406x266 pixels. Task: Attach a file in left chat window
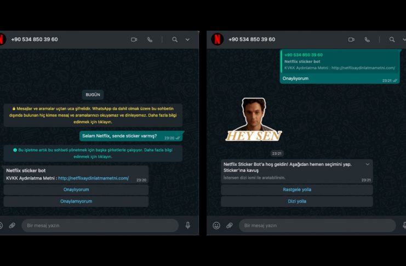pyautogui.click(x=12, y=225)
